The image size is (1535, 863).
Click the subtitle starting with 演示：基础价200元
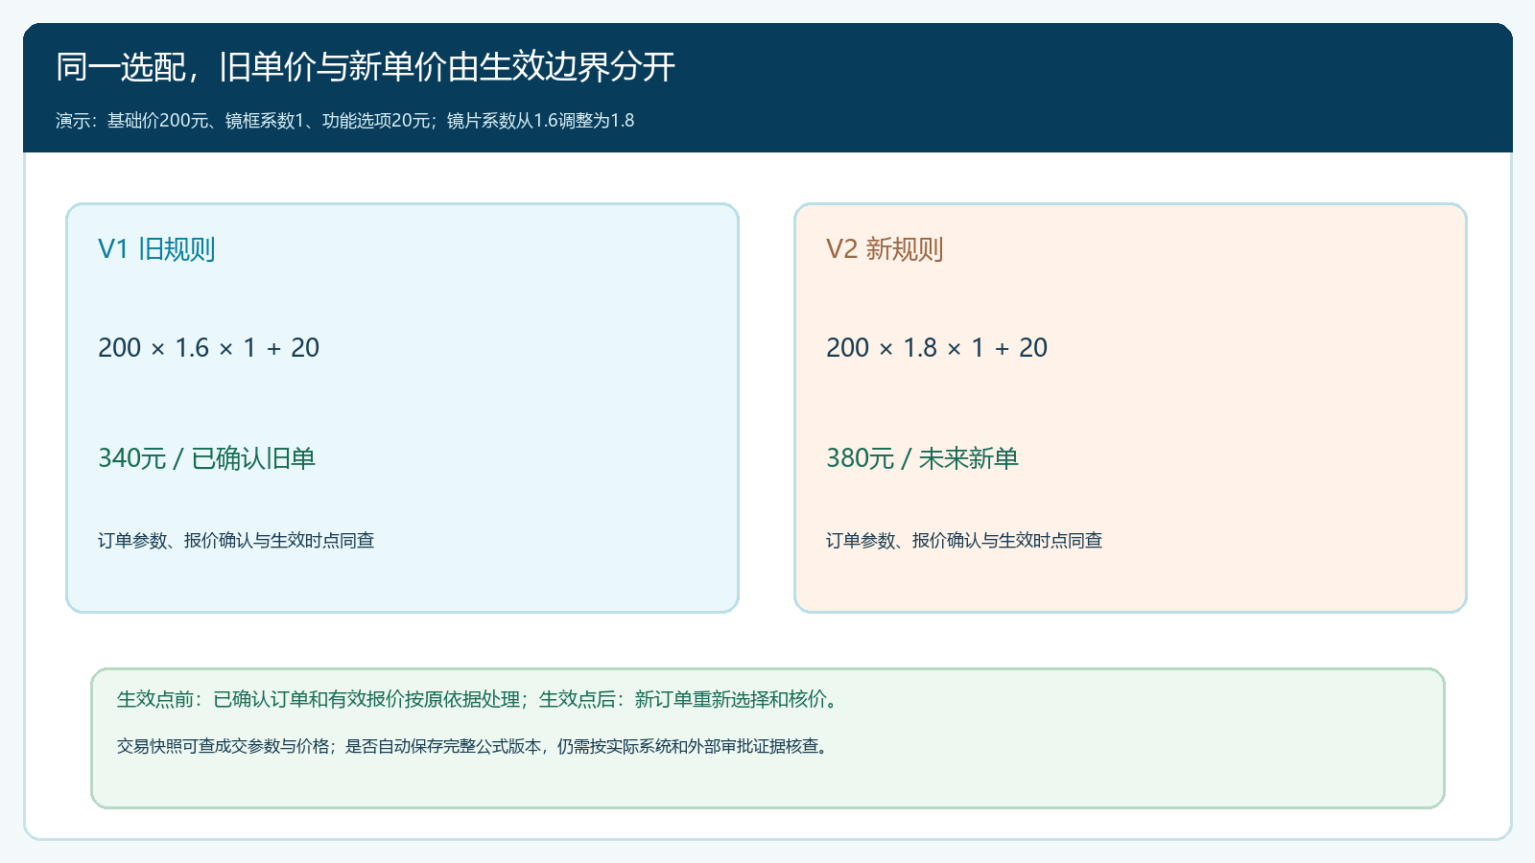[345, 121]
